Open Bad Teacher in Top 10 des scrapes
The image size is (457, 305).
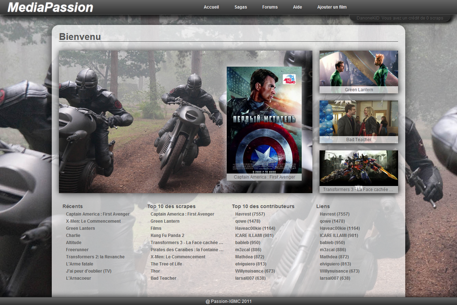pyautogui.click(x=164, y=278)
